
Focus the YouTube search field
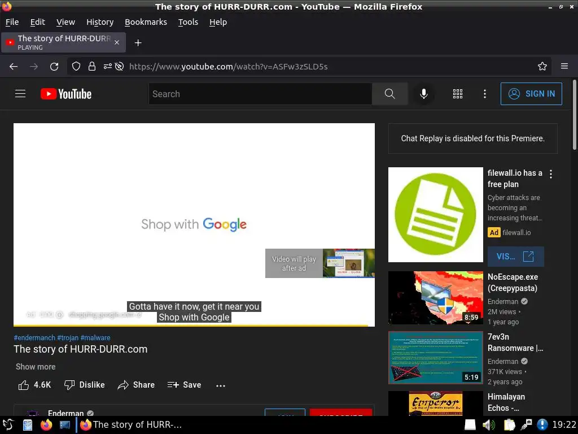260,94
